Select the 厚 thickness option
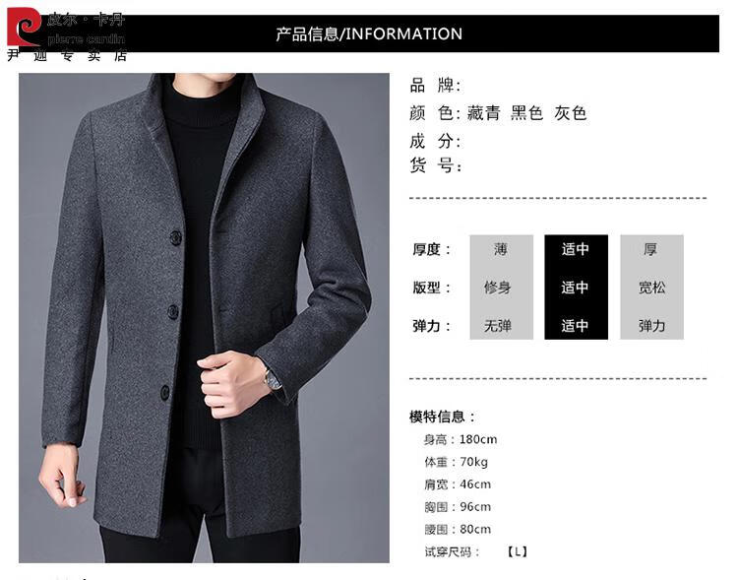 [651, 249]
